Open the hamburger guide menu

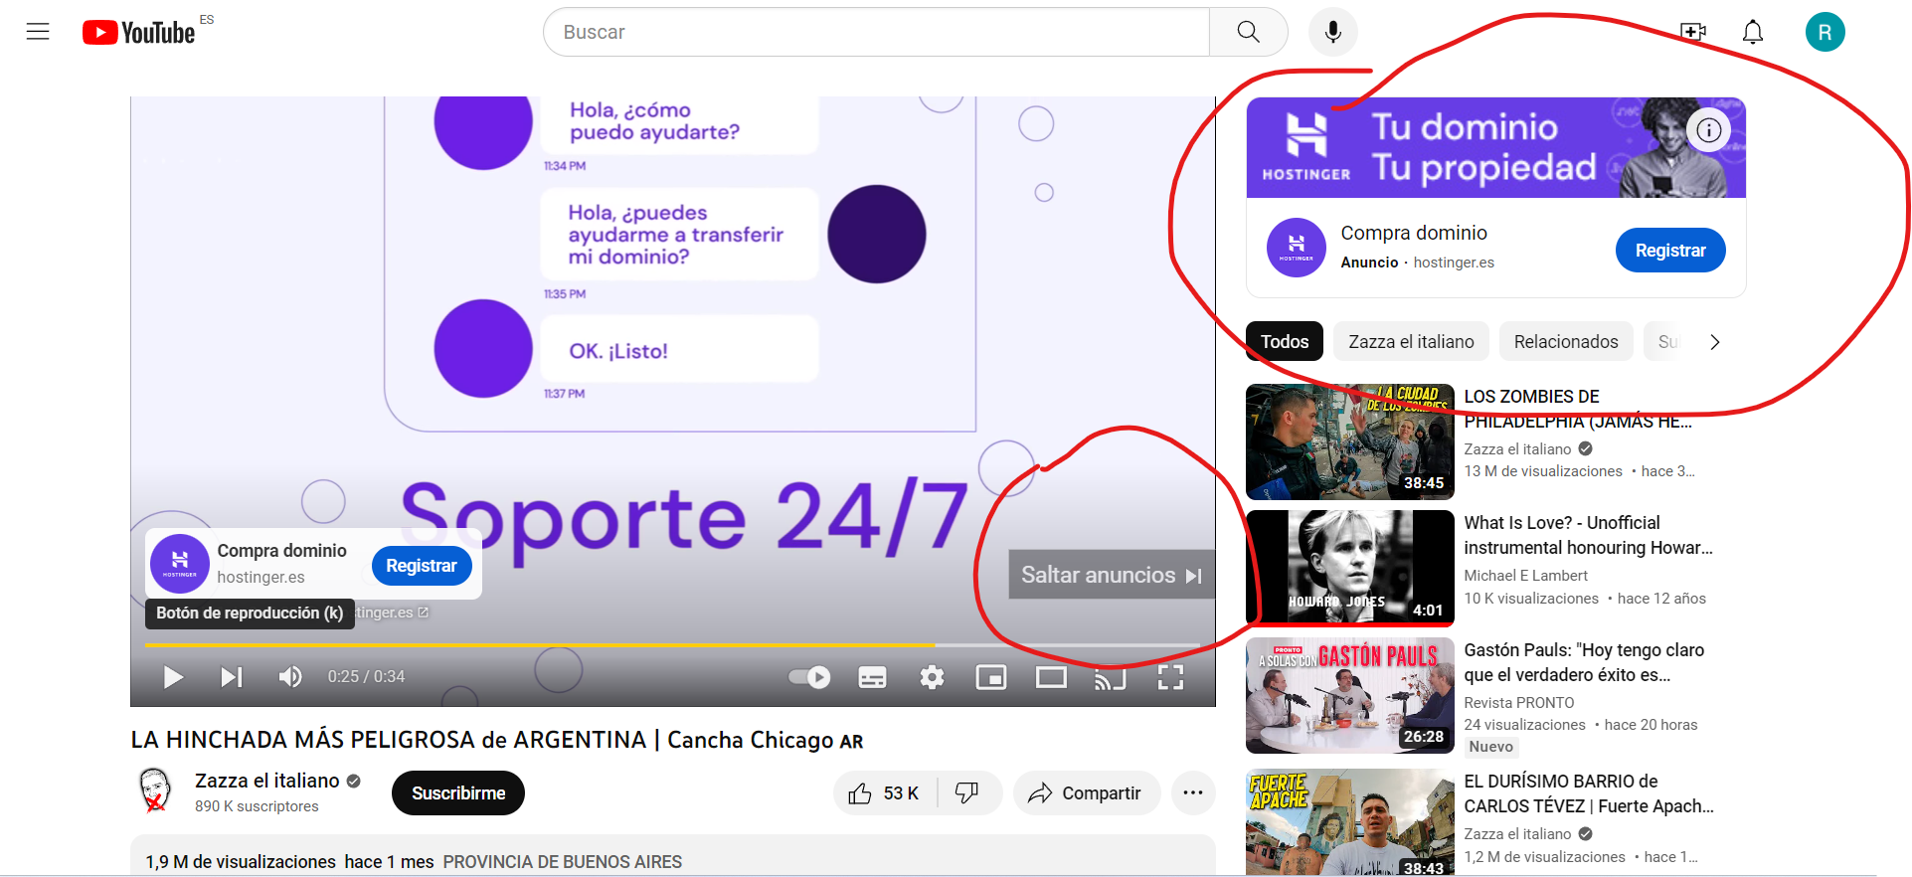(38, 32)
